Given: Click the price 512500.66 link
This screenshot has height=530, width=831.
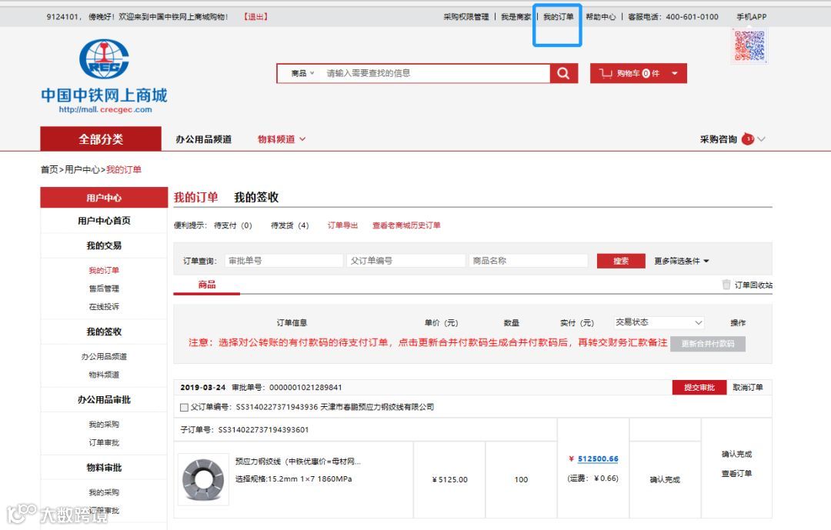Looking at the screenshot, I should (598, 459).
